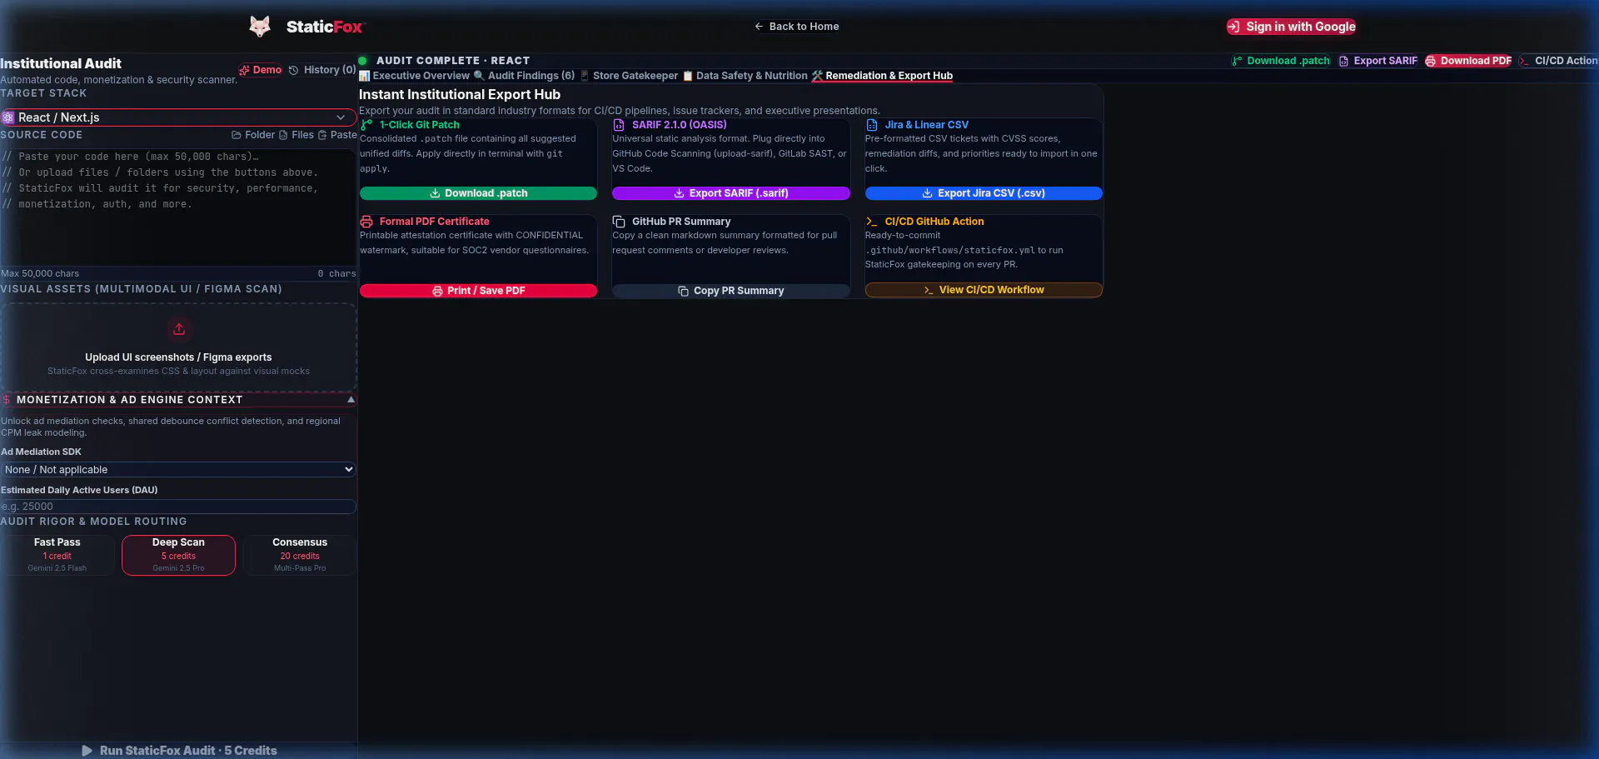Click the Demo sparkle icon

point(245,70)
